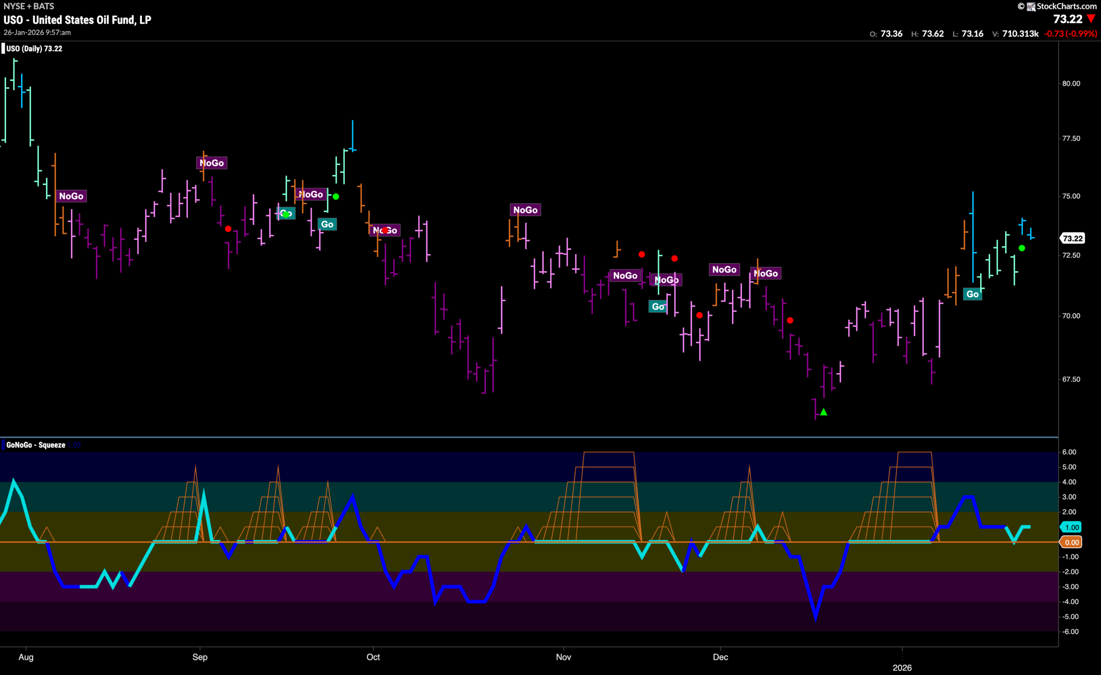The width and height of the screenshot is (1101, 675).
Task: Click the Go label in late September
Action: [327, 224]
